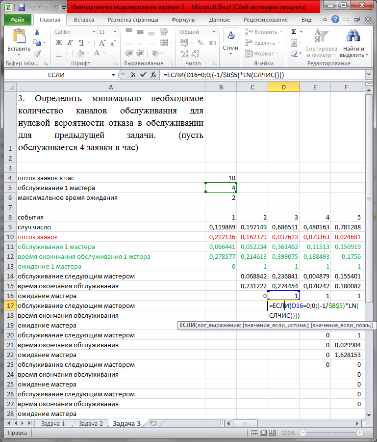Click the decrease font size icon
The height and width of the screenshot is (442, 377).
(113, 43)
